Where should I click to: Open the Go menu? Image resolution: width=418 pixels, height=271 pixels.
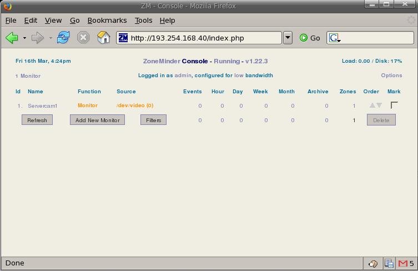coord(74,21)
